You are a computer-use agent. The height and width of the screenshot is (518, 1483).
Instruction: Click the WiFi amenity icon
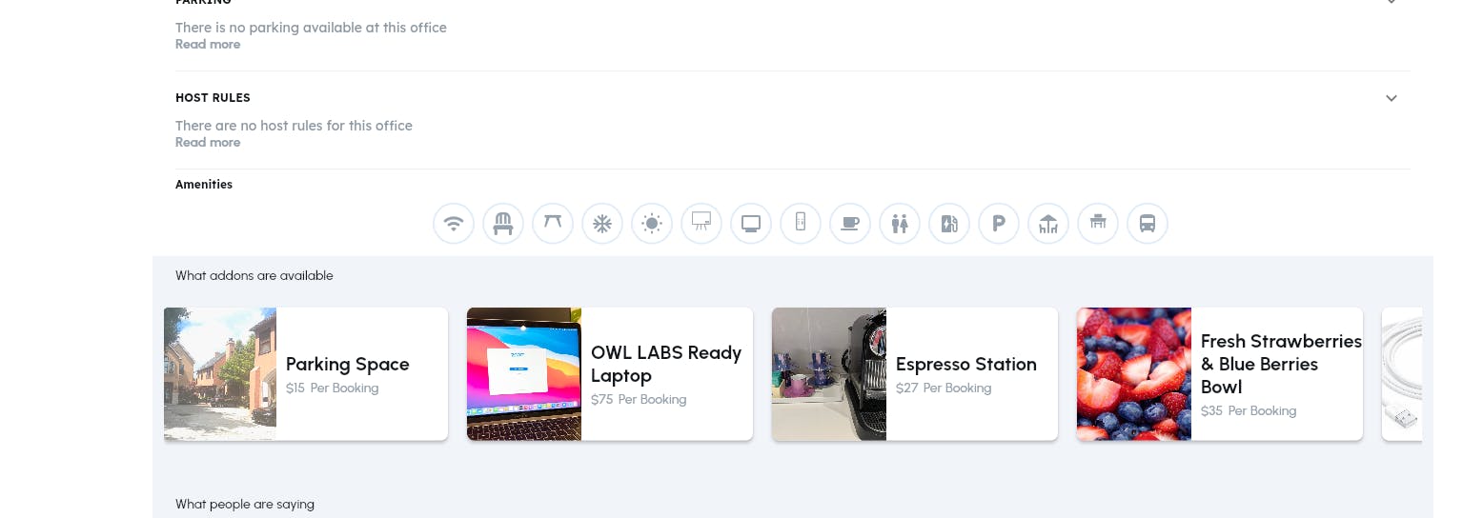click(x=454, y=224)
